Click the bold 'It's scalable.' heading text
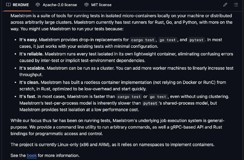The height and width of the screenshot is (160, 244). click(x=32, y=68)
